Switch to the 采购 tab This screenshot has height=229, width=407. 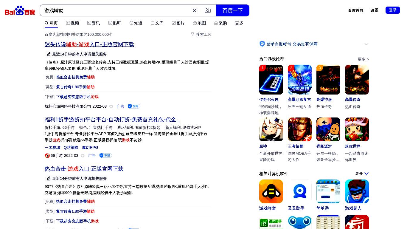tap(220, 23)
